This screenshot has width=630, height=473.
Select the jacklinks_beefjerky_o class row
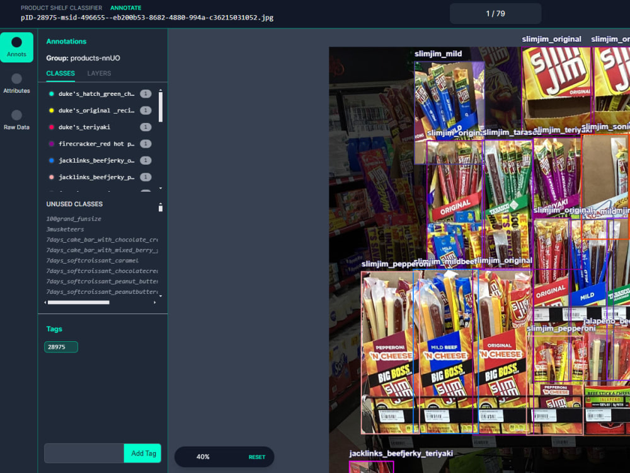100,160
